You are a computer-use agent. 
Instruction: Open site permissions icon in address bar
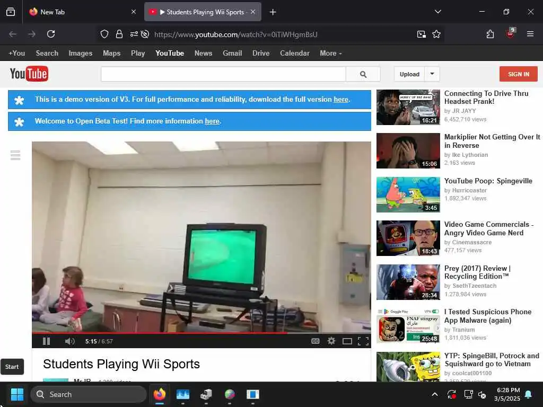pyautogui.click(x=134, y=34)
